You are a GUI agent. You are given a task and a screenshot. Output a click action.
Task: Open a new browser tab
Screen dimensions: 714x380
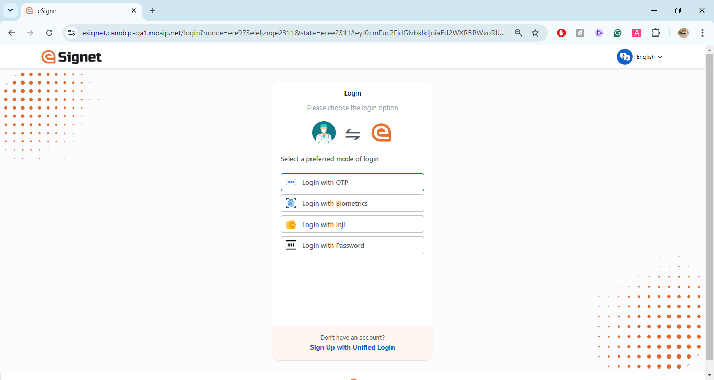[x=153, y=10]
